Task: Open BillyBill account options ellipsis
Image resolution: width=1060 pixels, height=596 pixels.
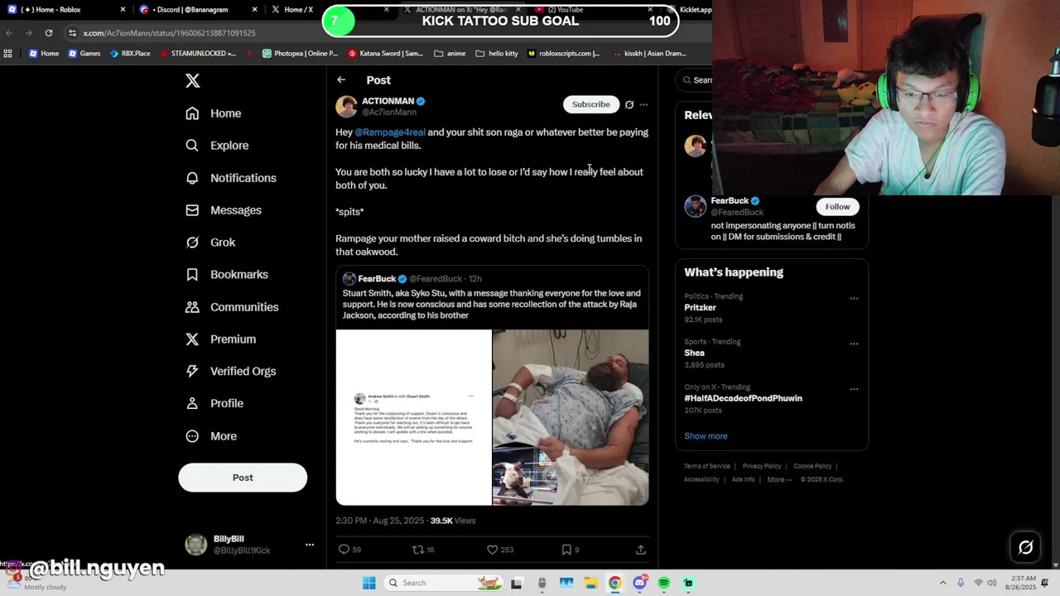Action: 310,545
